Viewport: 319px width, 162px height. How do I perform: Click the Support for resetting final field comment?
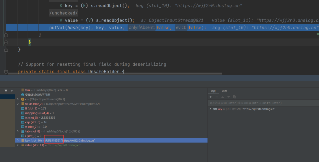point(92,64)
